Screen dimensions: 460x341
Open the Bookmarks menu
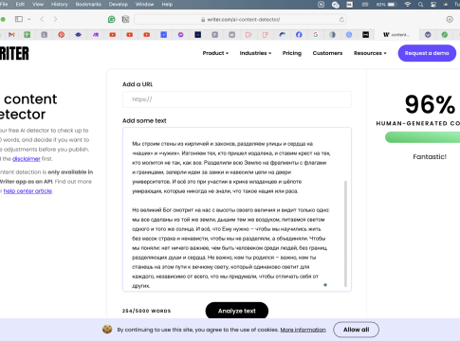point(88,5)
